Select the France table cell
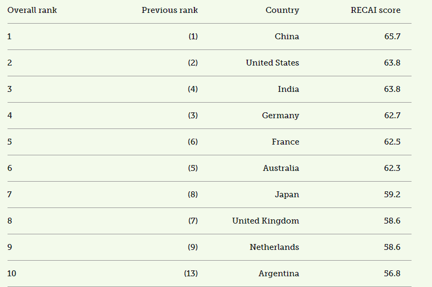 (285, 142)
